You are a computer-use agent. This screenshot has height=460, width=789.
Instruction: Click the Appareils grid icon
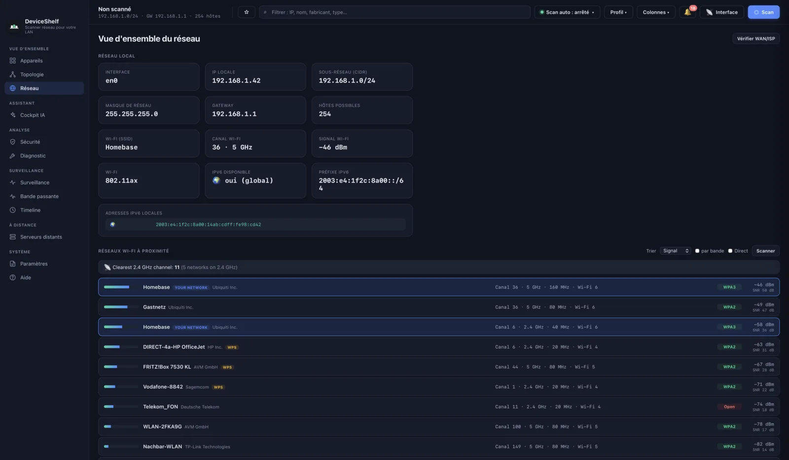point(13,61)
